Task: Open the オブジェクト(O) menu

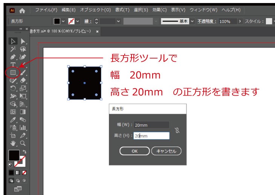Action: click(x=95, y=10)
